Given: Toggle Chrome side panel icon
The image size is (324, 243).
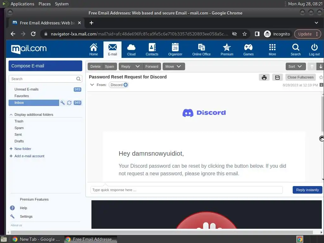Looking at the screenshot, I should [x=257, y=34].
